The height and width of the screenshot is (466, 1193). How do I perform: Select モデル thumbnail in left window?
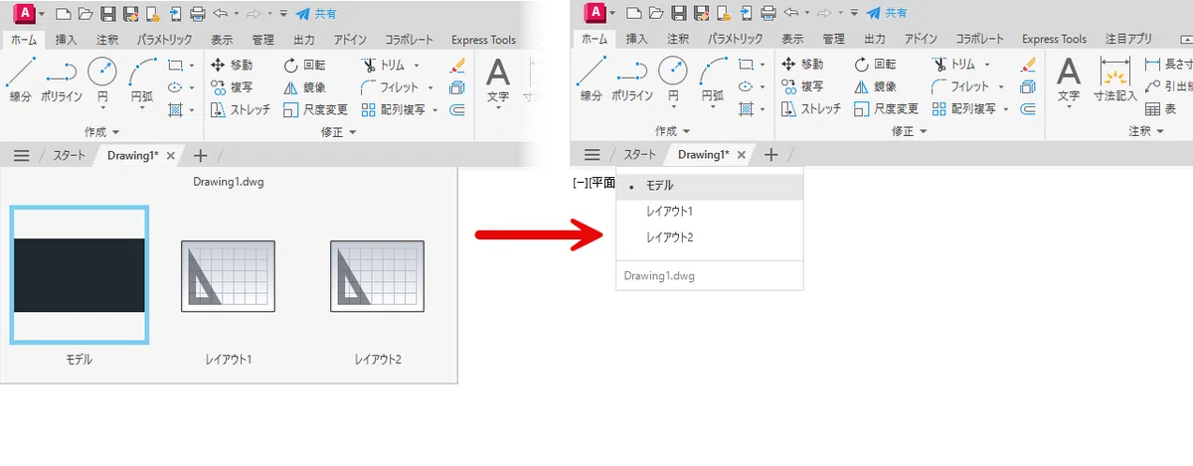[80, 275]
